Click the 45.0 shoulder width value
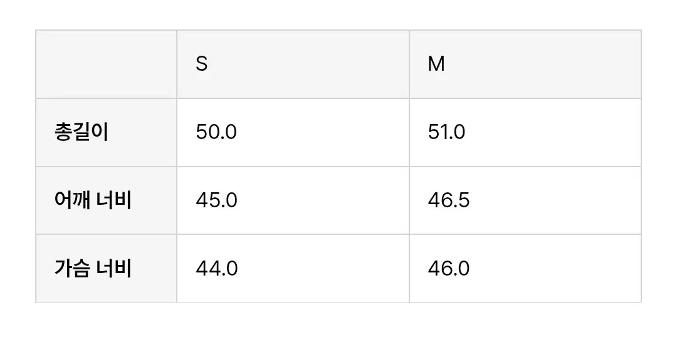Screen dimensions: 677x362 tap(216, 200)
